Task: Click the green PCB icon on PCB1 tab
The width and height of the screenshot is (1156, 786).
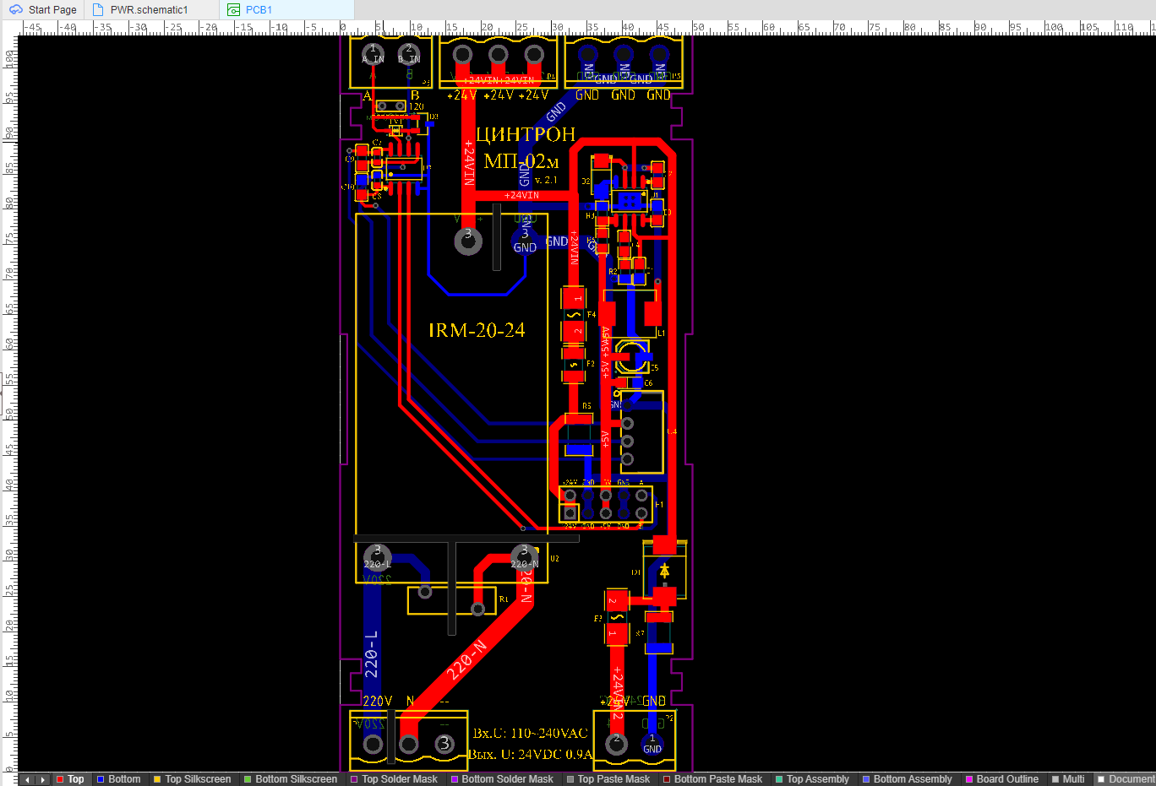Action: 234,10
